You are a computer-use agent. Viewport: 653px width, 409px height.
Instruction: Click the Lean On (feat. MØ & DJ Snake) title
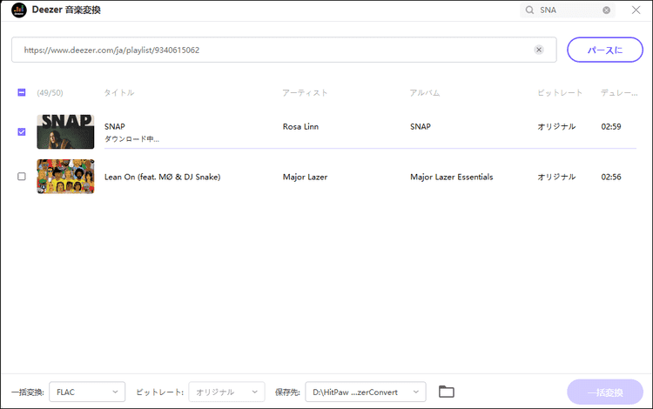pyautogui.click(x=163, y=177)
